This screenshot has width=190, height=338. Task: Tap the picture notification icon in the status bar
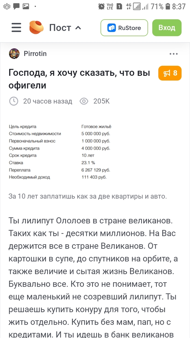point(26,6)
